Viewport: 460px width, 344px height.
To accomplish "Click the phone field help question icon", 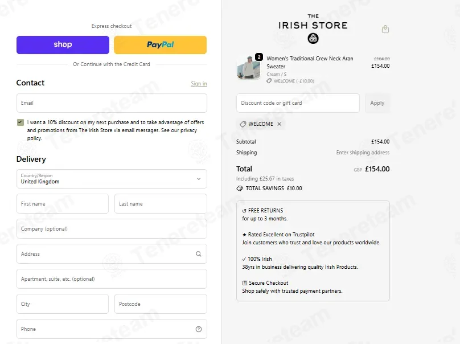I will coord(199,329).
